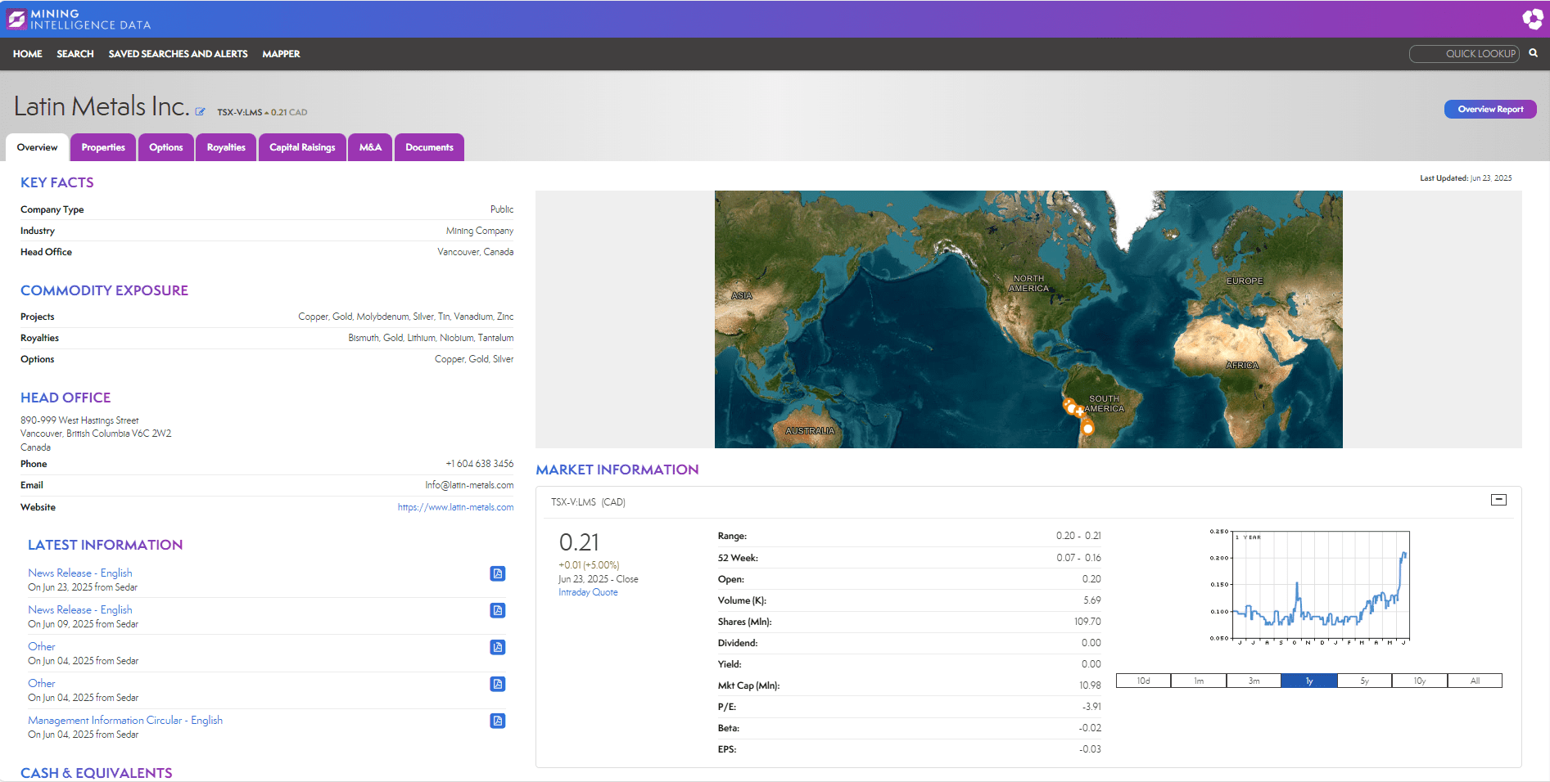Click the Royalties commodity list text

[431, 338]
